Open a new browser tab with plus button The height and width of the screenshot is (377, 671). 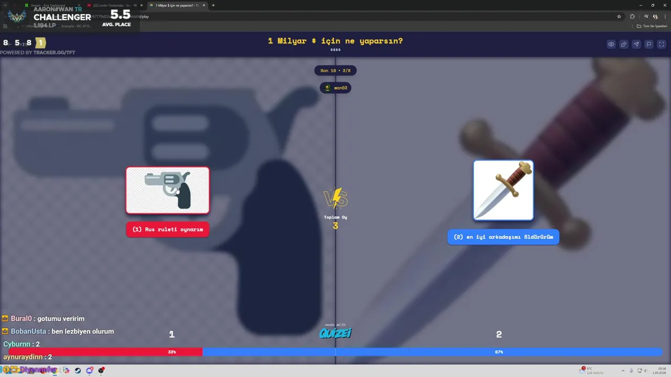[x=213, y=5]
